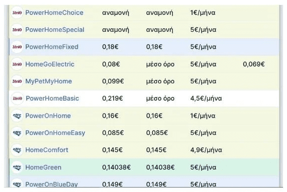Image resolution: width=287 pixels, height=192 pixels.
Task: Click the Zenith logo next to PowerHomeSpecial
Action: (x=17, y=30)
